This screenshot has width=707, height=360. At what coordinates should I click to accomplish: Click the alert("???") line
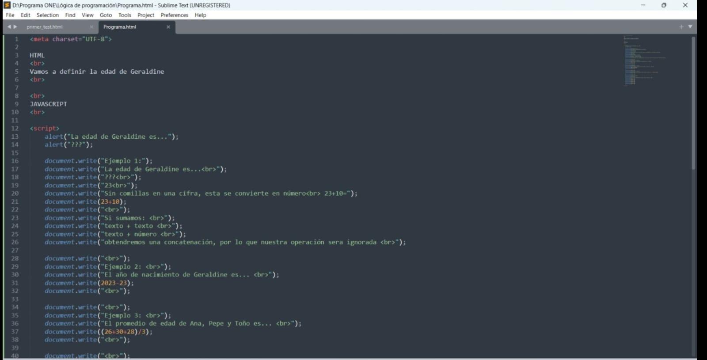click(68, 145)
